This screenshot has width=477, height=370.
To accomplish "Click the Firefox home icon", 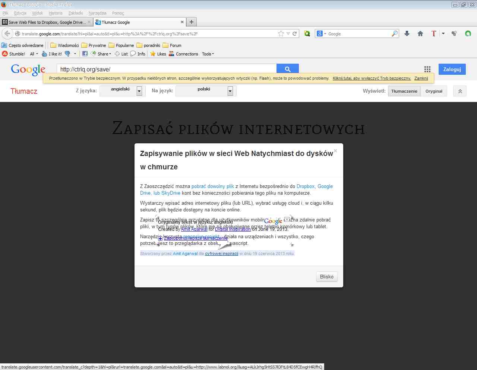I will point(420,34).
